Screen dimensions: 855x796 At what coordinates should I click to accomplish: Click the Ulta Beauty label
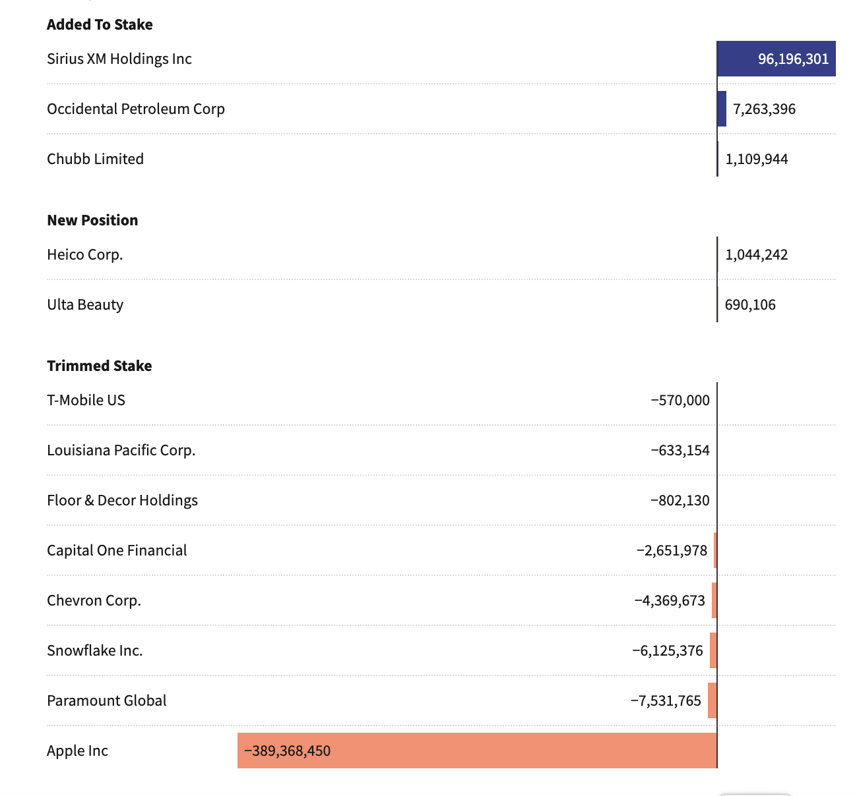click(x=85, y=304)
